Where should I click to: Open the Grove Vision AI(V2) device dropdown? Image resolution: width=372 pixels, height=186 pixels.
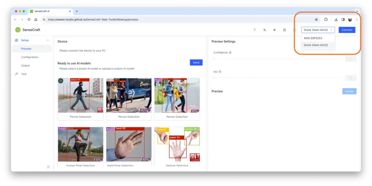point(318,30)
